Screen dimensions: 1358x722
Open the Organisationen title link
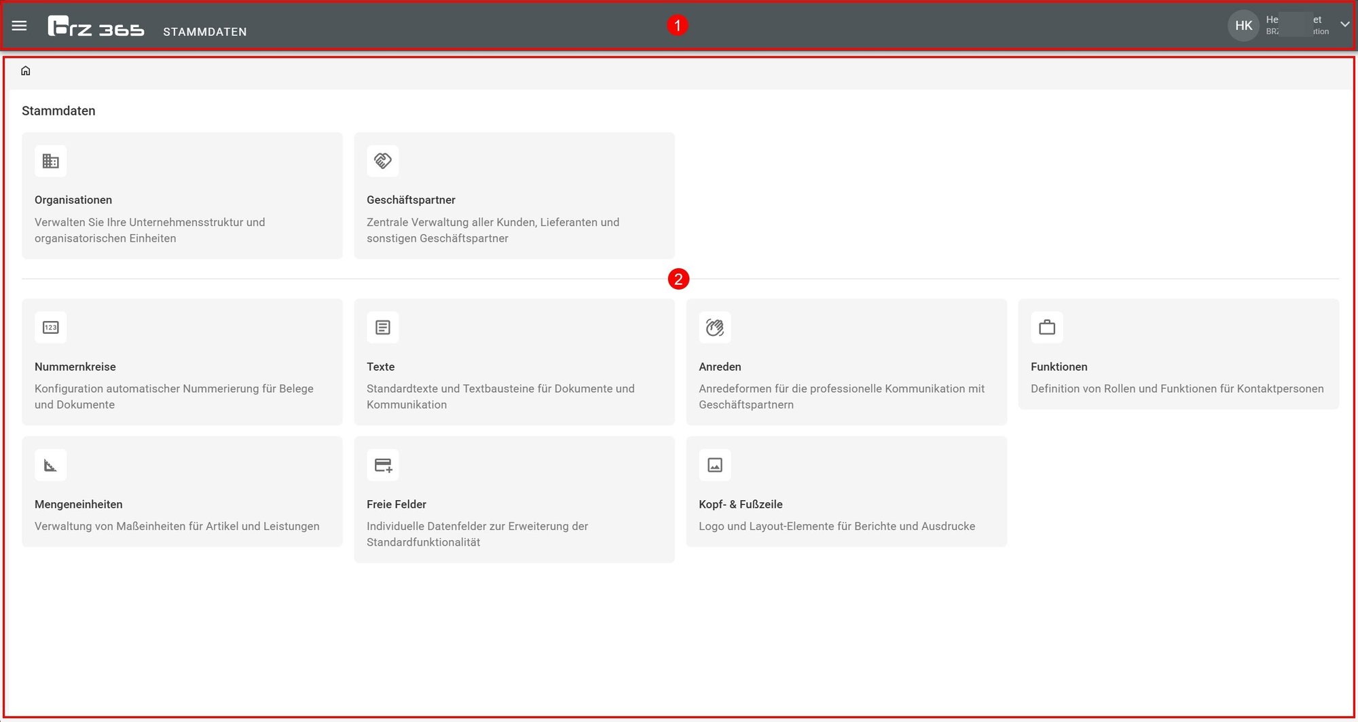coord(73,200)
